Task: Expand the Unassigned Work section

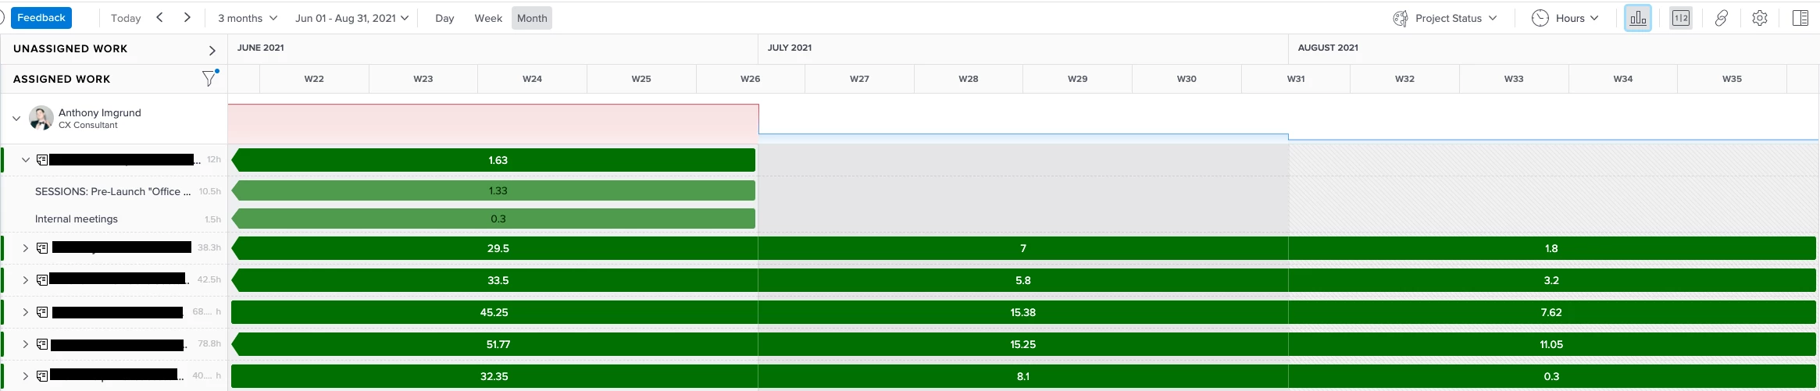Action: [x=212, y=50]
